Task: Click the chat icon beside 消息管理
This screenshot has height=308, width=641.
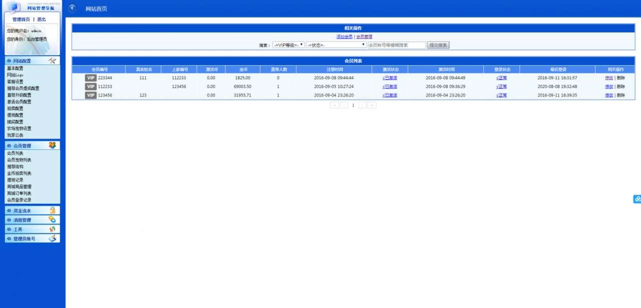Action: (x=52, y=220)
